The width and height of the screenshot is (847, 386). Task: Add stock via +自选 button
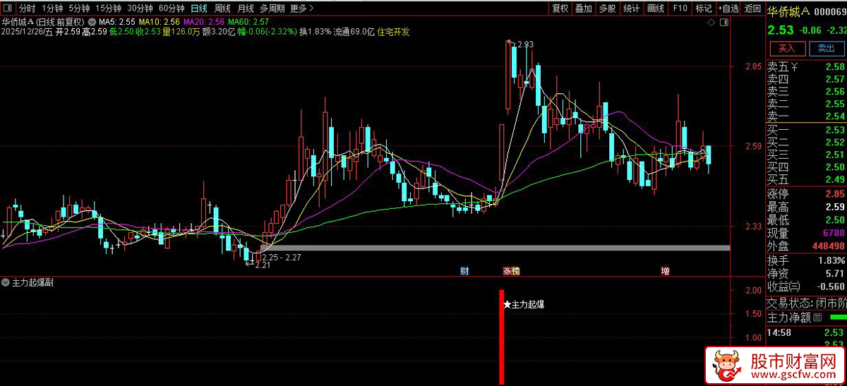click(728, 8)
